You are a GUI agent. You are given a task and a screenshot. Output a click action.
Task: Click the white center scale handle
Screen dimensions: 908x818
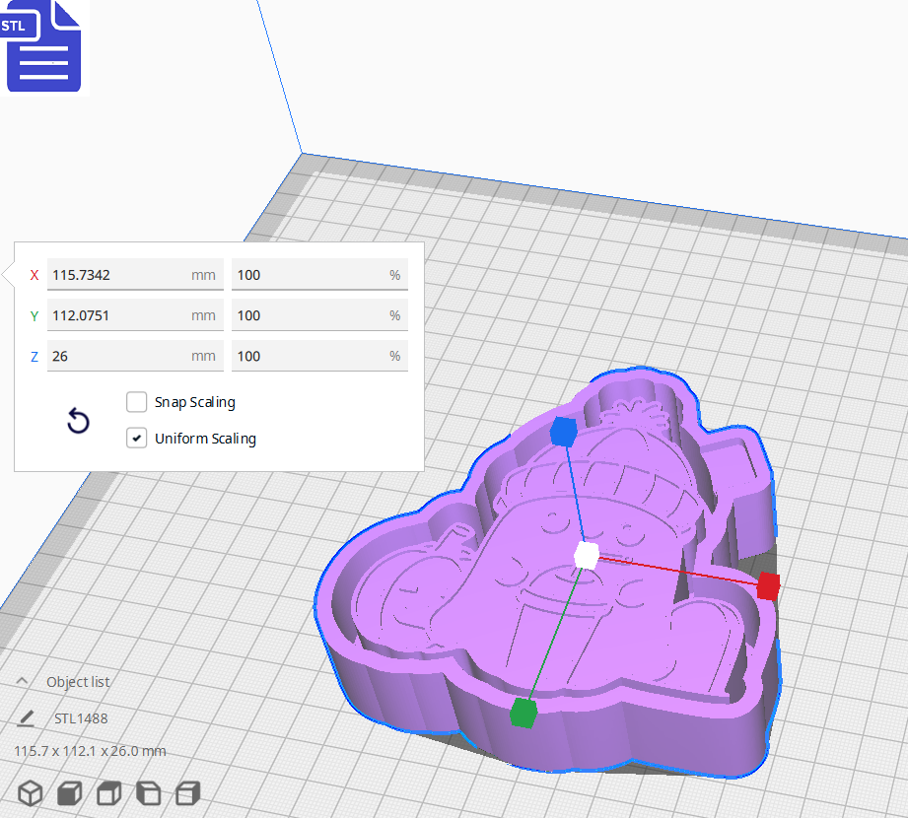click(x=587, y=557)
